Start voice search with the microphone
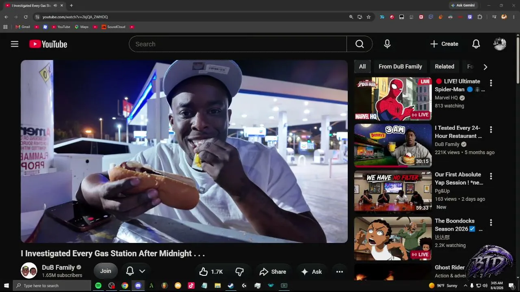The width and height of the screenshot is (520, 292). [x=387, y=44]
